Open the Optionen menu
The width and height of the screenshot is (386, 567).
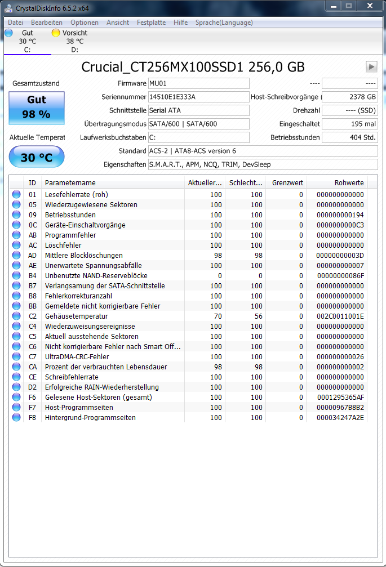(85, 23)
